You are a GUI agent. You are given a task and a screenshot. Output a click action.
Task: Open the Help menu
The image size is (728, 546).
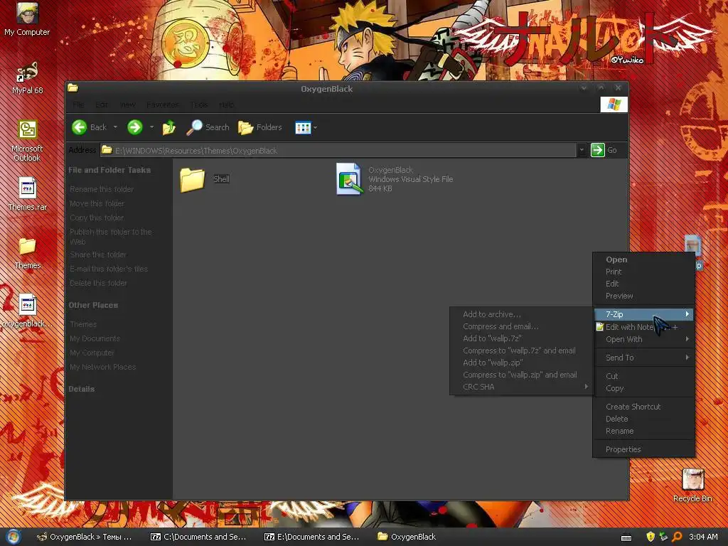(226, 105)
